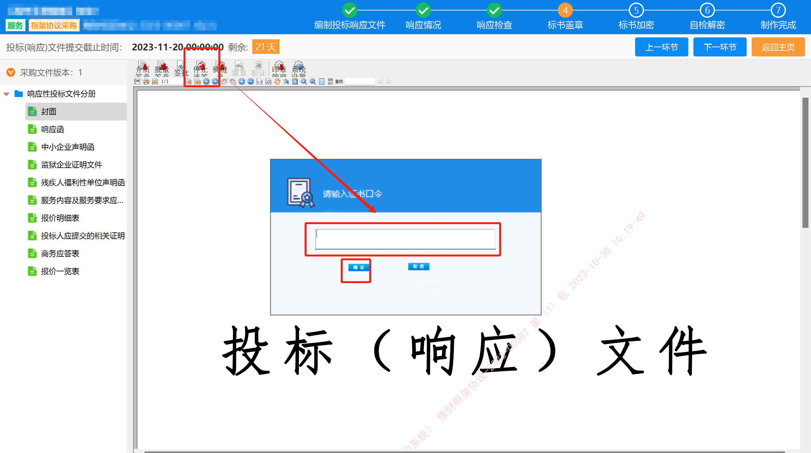
Task: Click the find previous triangle
Action: coord(380,81)
